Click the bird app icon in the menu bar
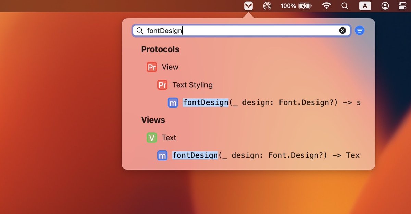411x214 pixels. coord(248,6)
